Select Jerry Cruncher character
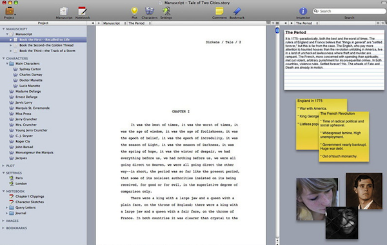Image resolution: width=387 pixels, height=245 pixels. pos(26,119)
